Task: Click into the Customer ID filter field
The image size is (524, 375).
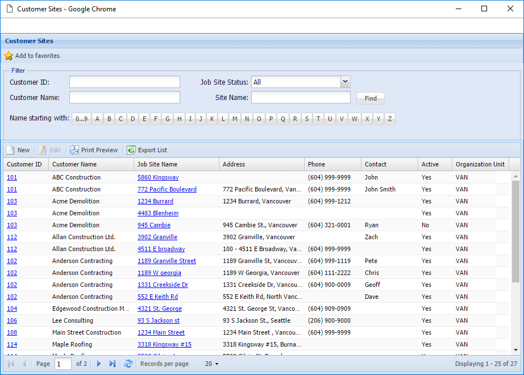Action: pos(124,82)
